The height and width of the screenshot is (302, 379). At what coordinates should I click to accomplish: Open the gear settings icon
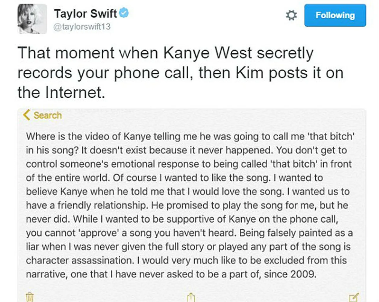click(x=291, y=15)
